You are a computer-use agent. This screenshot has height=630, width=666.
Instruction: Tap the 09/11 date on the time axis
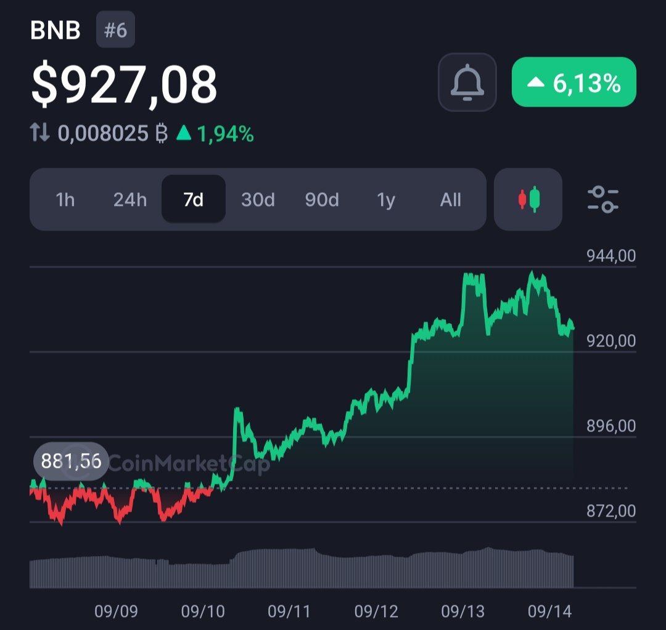(x=289, y=612)
